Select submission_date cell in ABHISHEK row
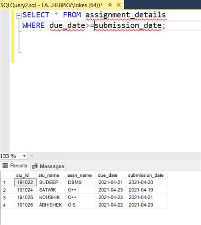This screenshot has width=201, height=225. pyautogui.click(x=147, y=205)
